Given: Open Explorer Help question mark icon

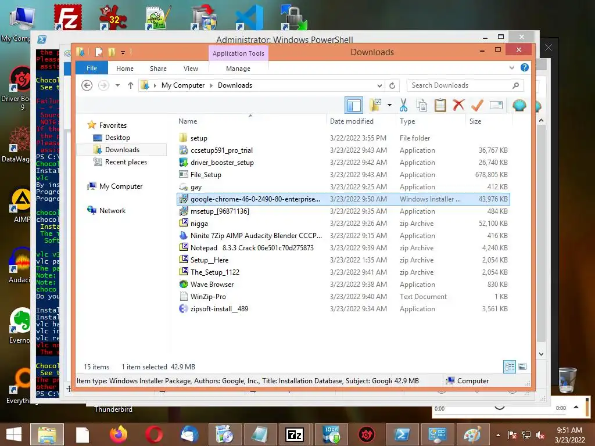Looking at the screenshot, I should click(x=525, y=67).
